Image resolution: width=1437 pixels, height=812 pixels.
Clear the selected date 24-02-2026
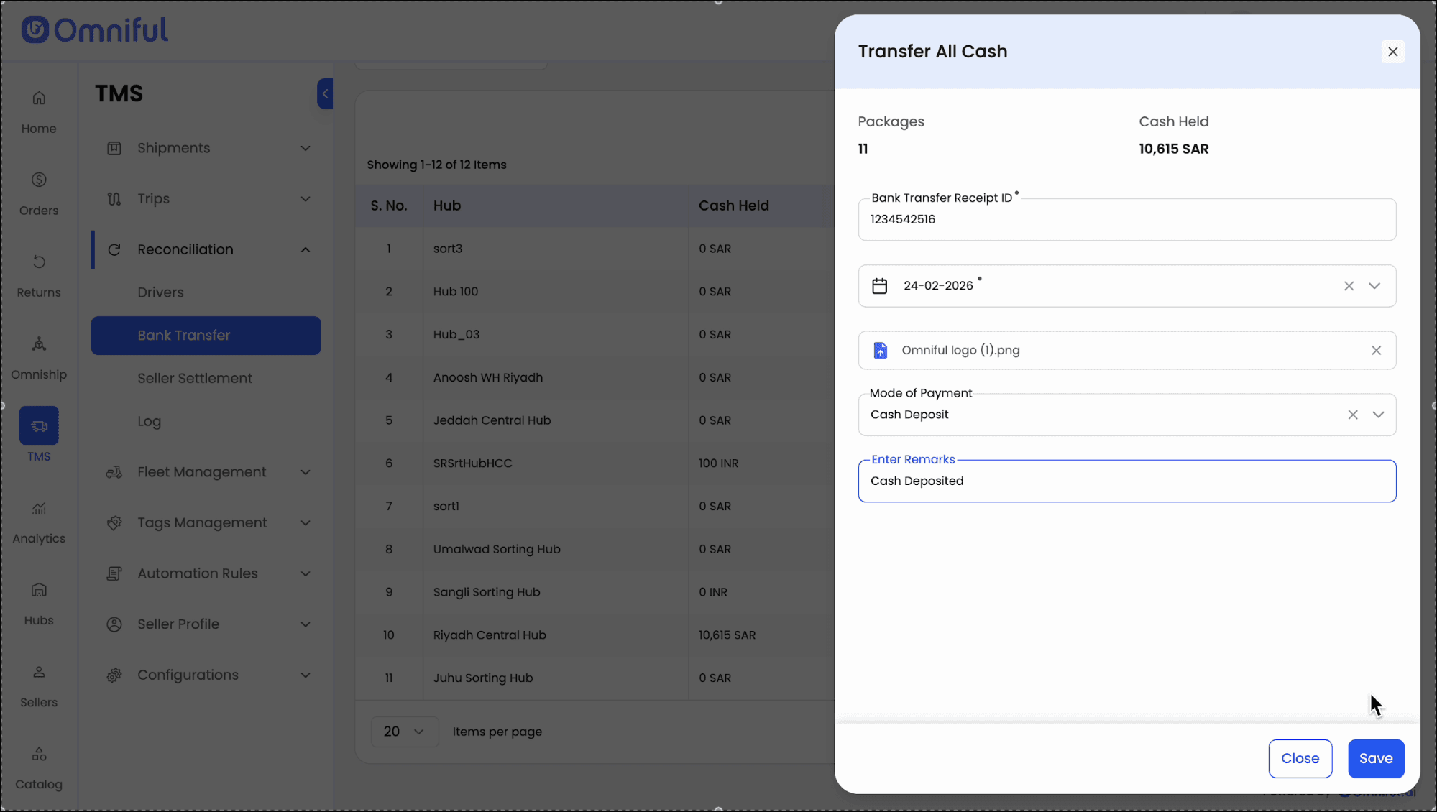click(x=1349, y=286)
